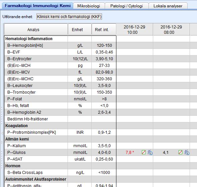This screenshot has width=197, height=187.
Task: Click the INR unit cell
Action: coord(80,132)
